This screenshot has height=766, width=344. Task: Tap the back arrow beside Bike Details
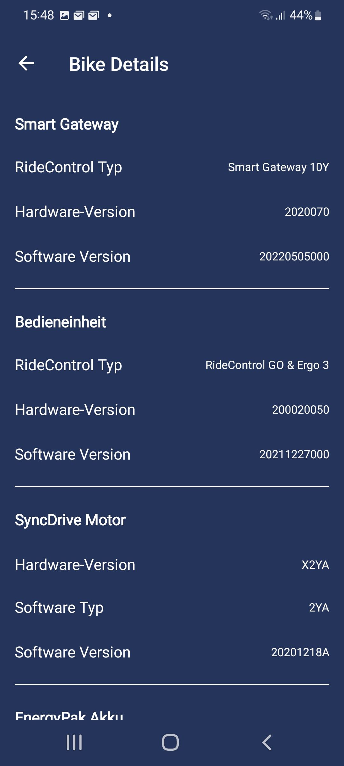pyautogui.click(x=26, y=63)
